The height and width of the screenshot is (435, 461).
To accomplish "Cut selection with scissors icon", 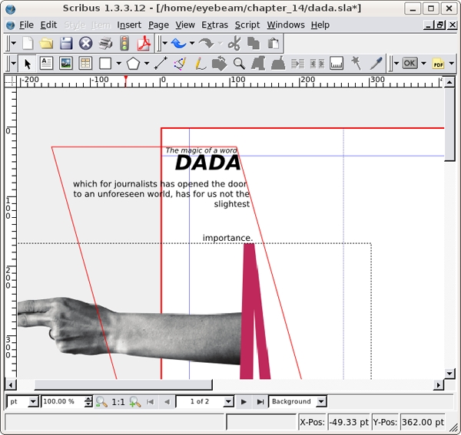I will click(x=234, y=44).
